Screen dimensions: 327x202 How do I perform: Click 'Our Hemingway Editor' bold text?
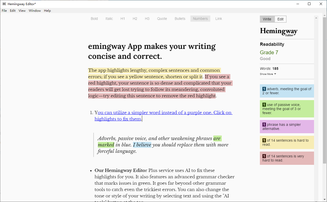pos(121,170)
